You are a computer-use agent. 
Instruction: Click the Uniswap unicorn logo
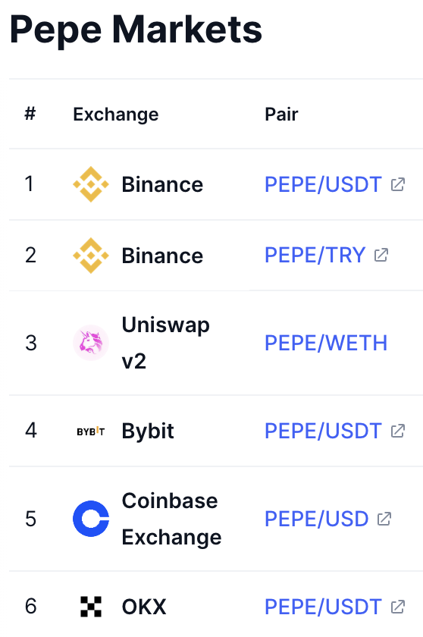[x=91, y=343]
